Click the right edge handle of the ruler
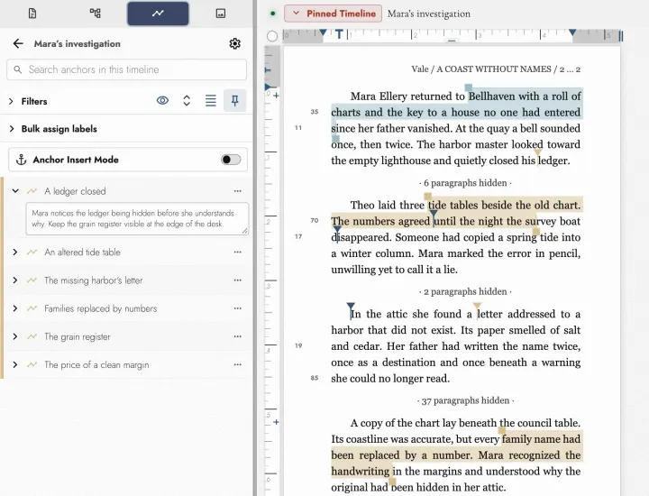 click(621, 36)
